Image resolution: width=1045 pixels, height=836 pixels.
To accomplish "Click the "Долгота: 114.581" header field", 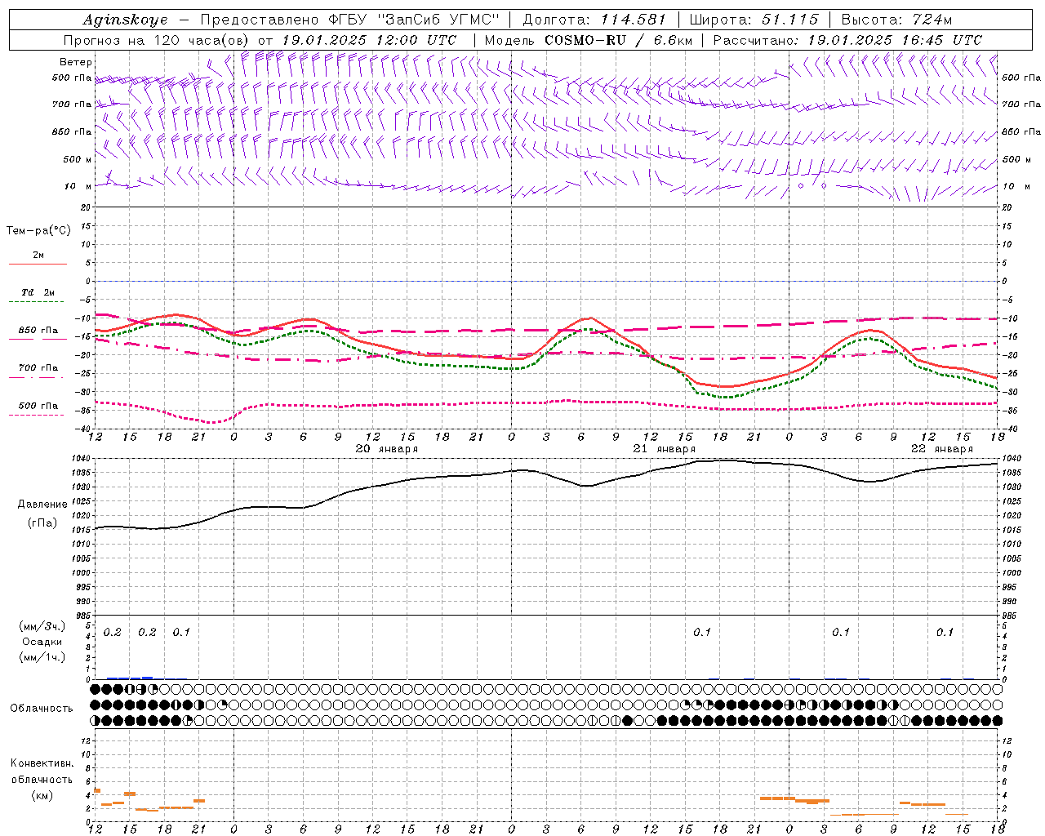I will 594,20.
